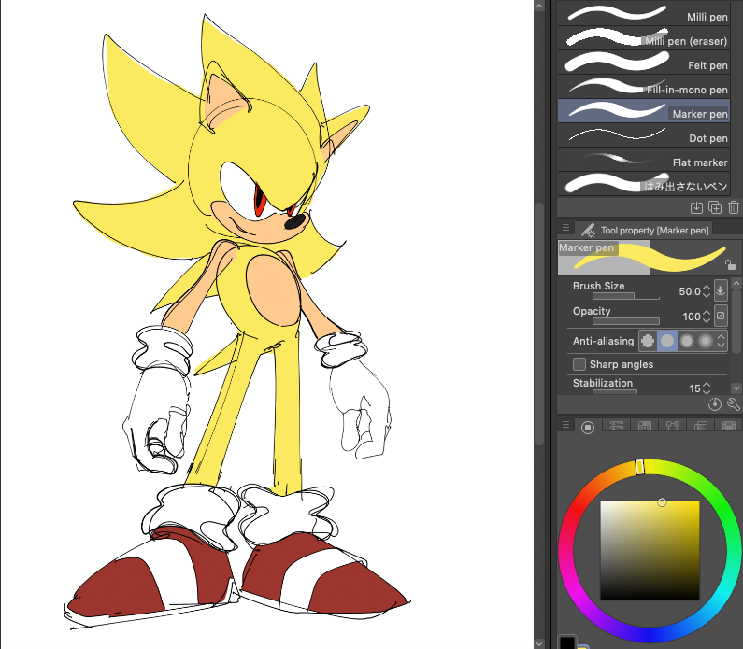Select the Milli pen sub tool
The height and width of the screenshot is (649, 743).
pyautogui.click(x=644, y=14)
